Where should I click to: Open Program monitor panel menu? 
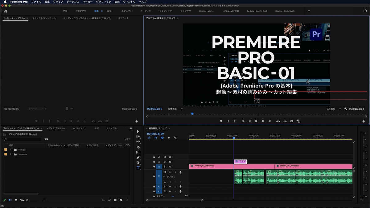(x=178, y=18)
